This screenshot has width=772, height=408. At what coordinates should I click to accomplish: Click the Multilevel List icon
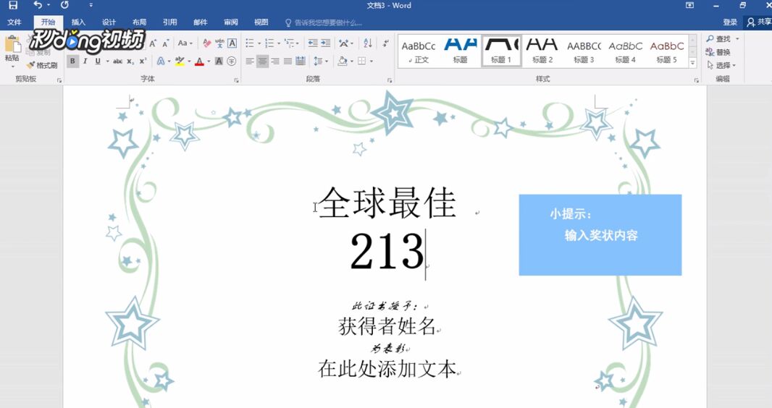290,43
